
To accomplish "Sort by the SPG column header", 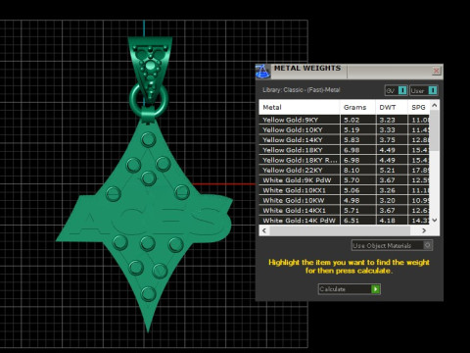I will pos(419,107).
